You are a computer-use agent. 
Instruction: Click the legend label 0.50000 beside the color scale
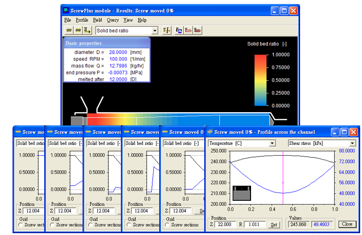281,80
